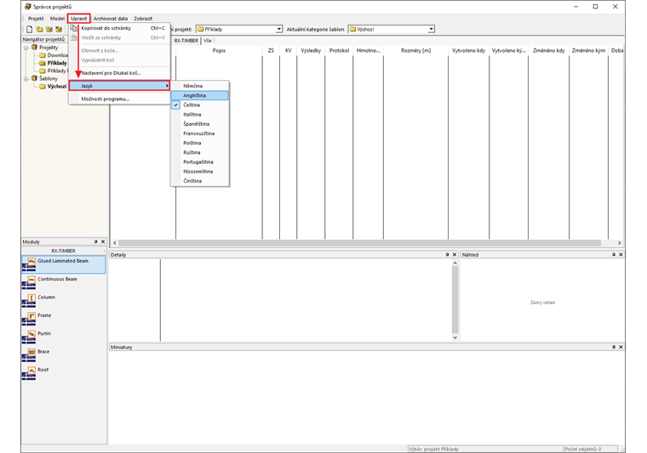The image size is (647, 453).
Task: Switch to the Vše tab
Action: click(208, 41)
